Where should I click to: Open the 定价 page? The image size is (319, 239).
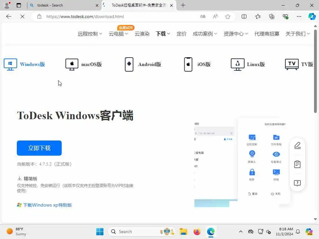coord(182,34)
